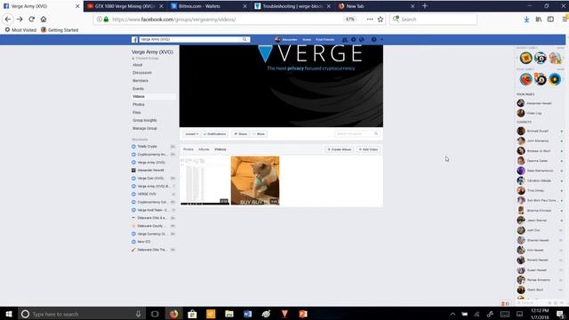The width and height of the screenshot is (569, 320).
Task: Close the Bittrex.com Wallets tab
Action: [x=245, y=6]
